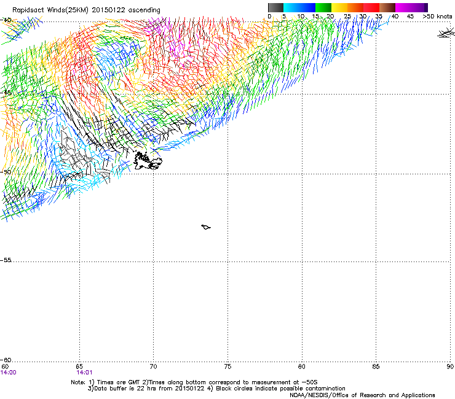Click longitude label '65' on the bottom axis
The height and width of the screenshot is (399, 455).
point(79,367)
